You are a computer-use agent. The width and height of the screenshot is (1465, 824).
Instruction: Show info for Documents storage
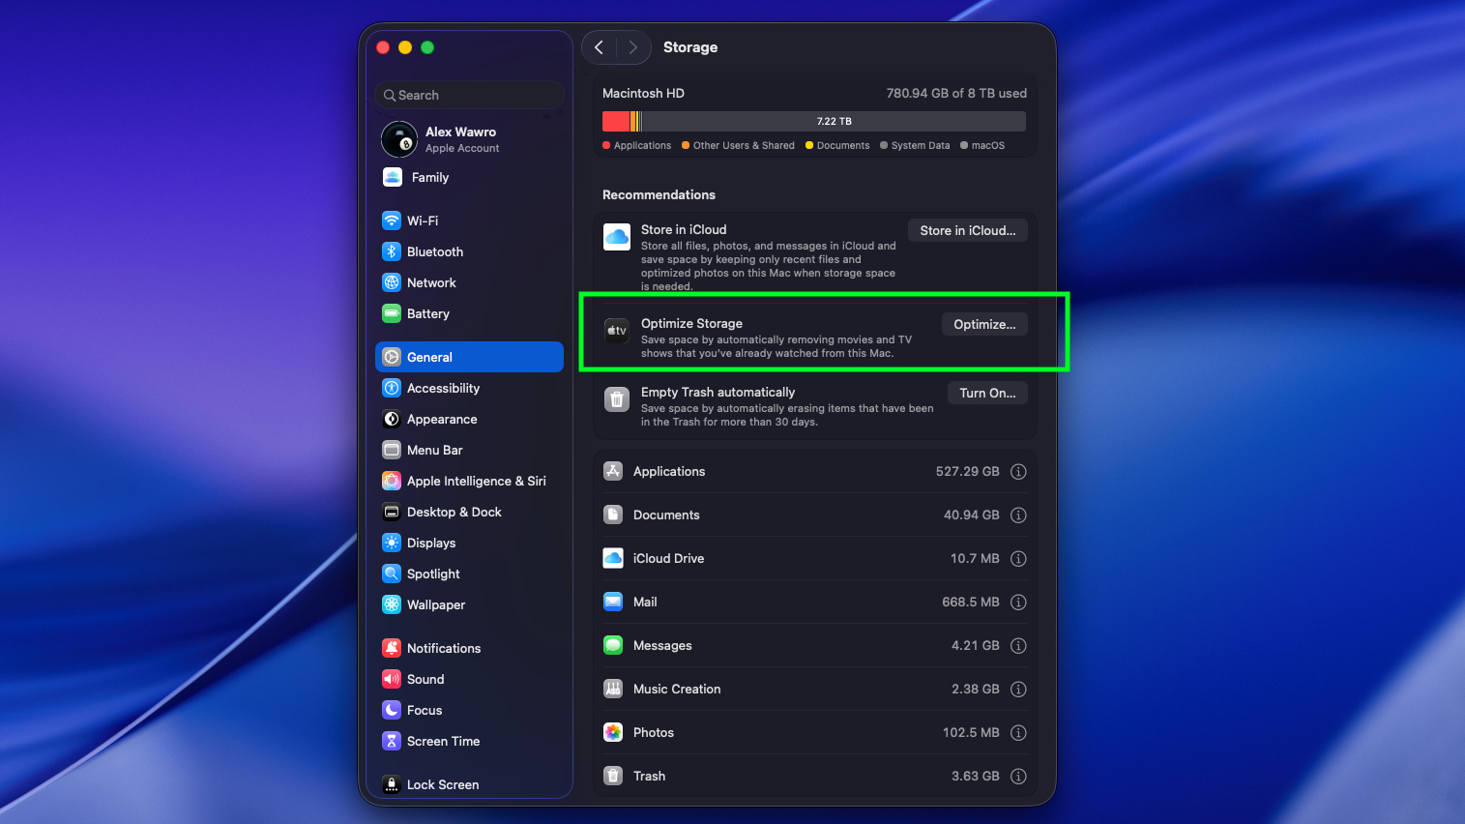pos(1018,515)
